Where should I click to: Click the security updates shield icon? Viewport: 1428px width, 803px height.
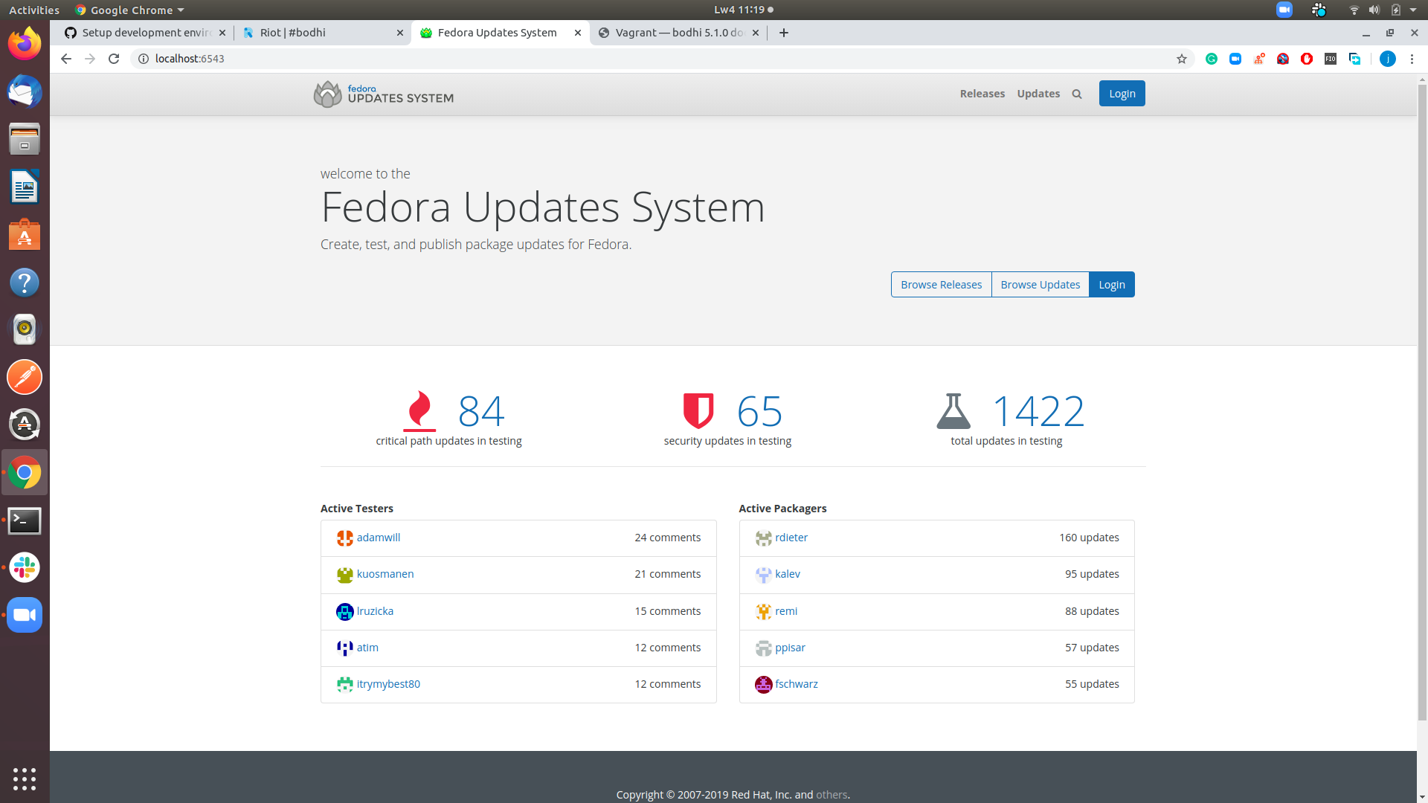click(x=697, y=411)
